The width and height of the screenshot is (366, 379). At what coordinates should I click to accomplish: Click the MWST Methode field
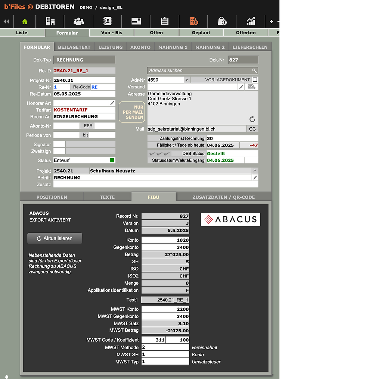click(165, 347)
